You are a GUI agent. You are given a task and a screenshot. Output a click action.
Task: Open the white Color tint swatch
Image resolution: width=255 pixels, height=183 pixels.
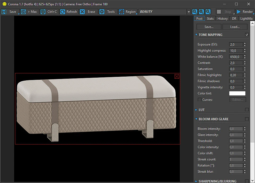pos(237,93)
